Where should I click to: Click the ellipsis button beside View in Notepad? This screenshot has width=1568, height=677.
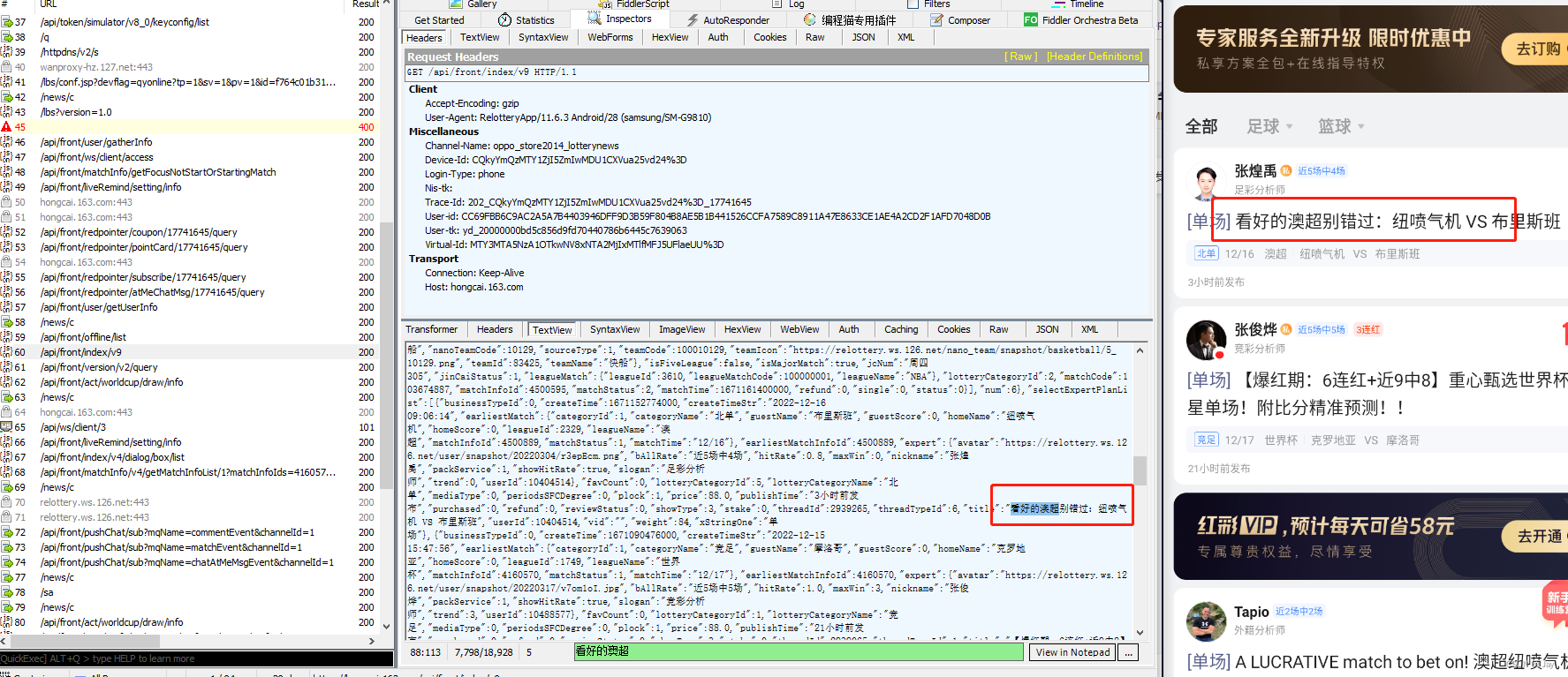(1128, 652)
